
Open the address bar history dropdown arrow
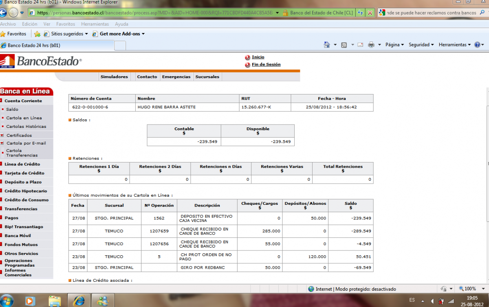click(x=277, y=13)
